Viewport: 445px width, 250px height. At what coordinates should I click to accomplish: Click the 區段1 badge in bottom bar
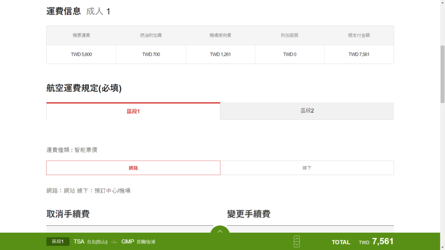coord(58,241)
